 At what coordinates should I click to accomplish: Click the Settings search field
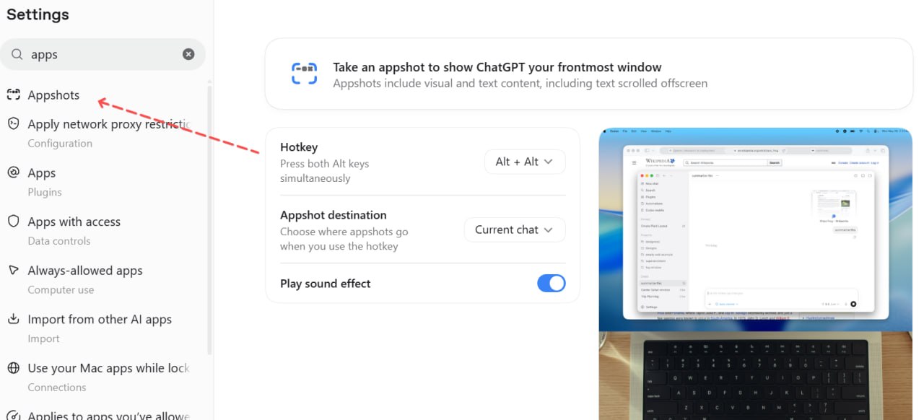(x=103, y=54)
